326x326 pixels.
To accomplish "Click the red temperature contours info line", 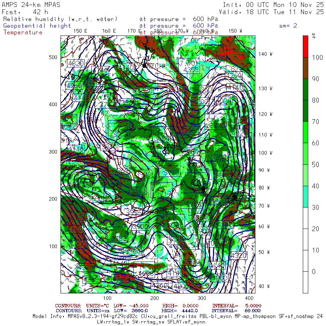I will pyautogui.click(x=158, y=306).
